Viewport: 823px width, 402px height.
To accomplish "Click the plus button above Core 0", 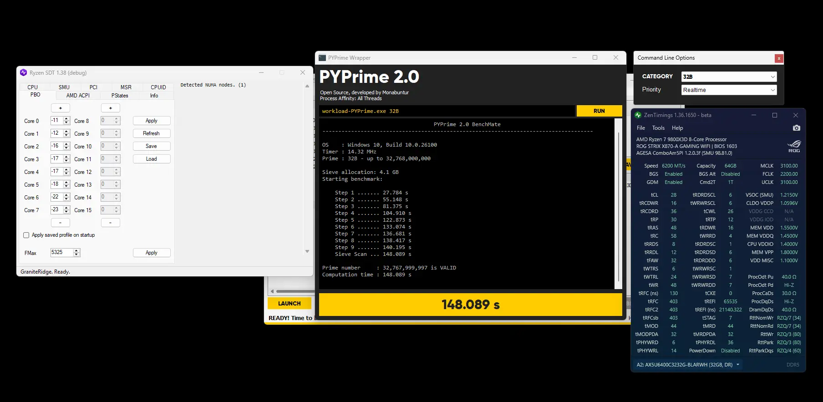I will [x=60, y=108].
